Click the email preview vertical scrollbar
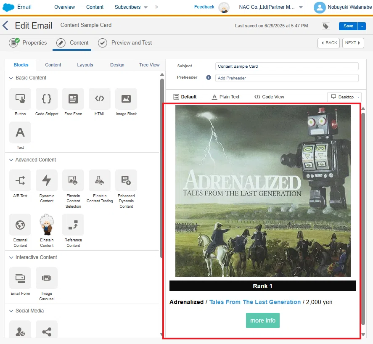Image resolution: width=373 pixels, height=344 pixels. click(363, 219)
